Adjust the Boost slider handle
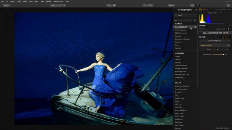The height and width of the screenshot is (130, 232). [x=217, y=49]
